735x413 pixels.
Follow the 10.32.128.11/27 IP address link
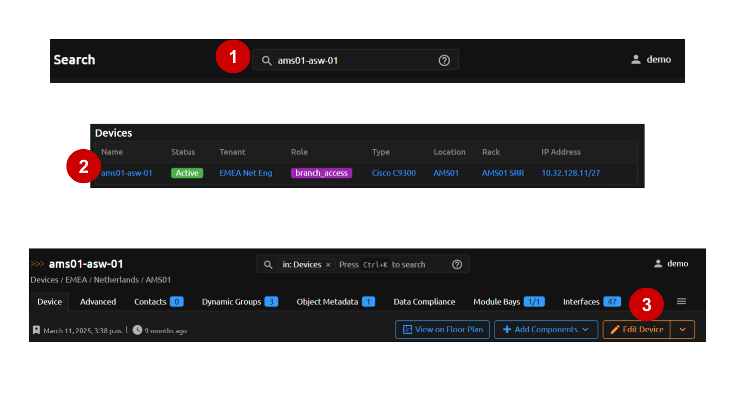[x=570, y=173]
